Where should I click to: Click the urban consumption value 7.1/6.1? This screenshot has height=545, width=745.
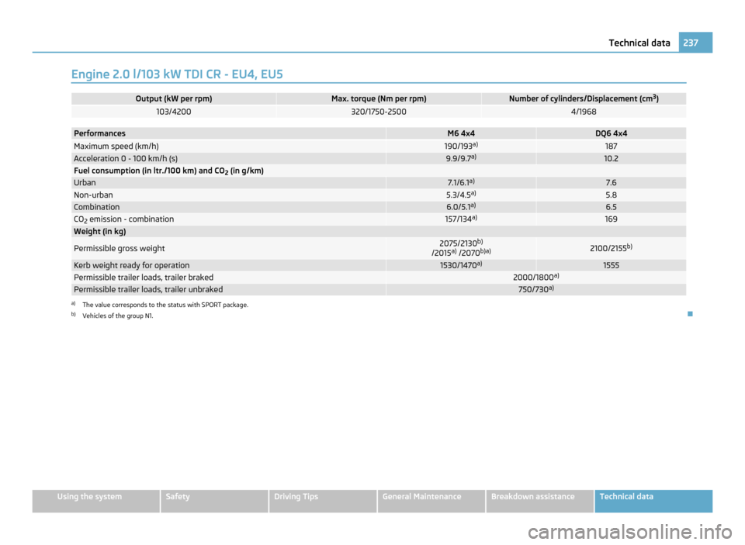461,183
